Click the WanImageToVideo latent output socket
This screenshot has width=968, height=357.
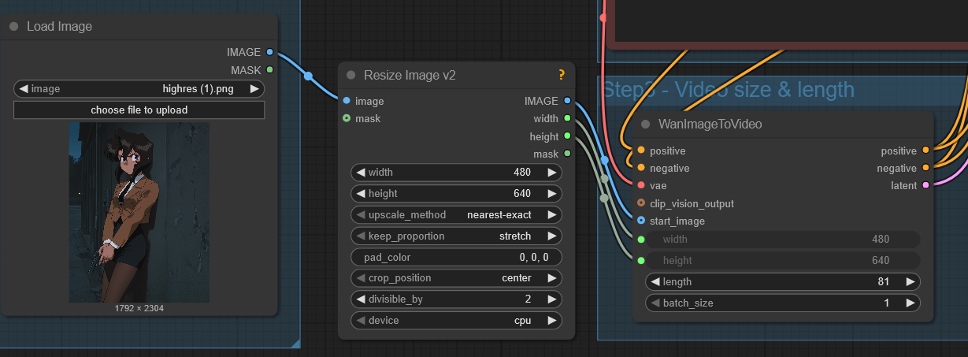[925, 185]
